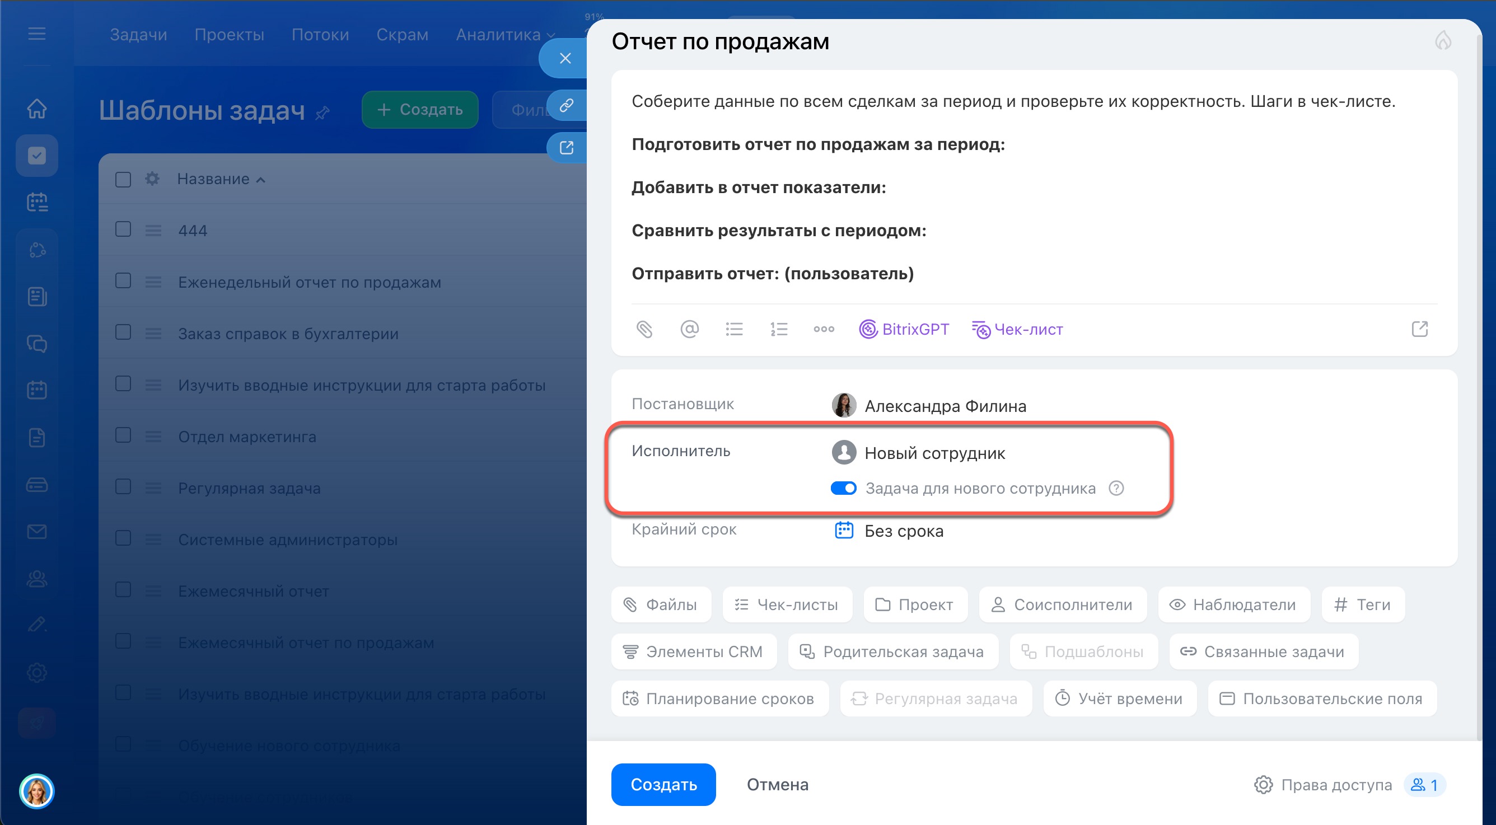Add a Чек-листы block to the task
This screenshot has width=1496, height=825.
coord(787,604)
